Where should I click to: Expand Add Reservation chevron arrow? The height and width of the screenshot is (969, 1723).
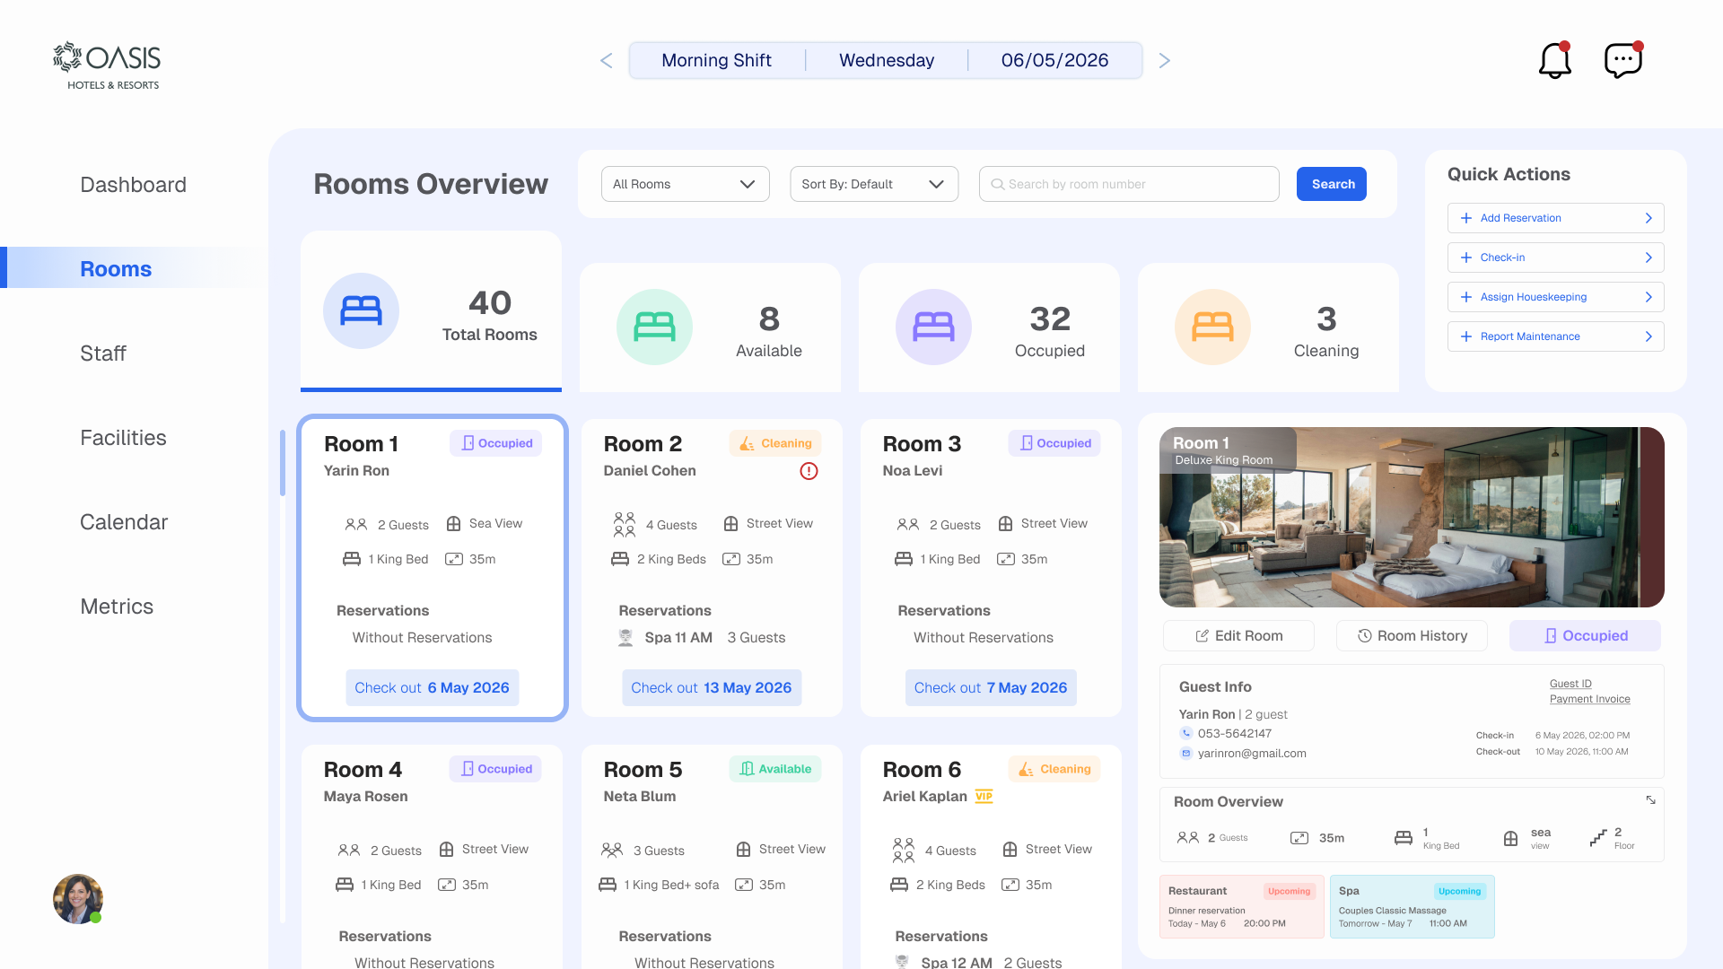(1649, 218)
